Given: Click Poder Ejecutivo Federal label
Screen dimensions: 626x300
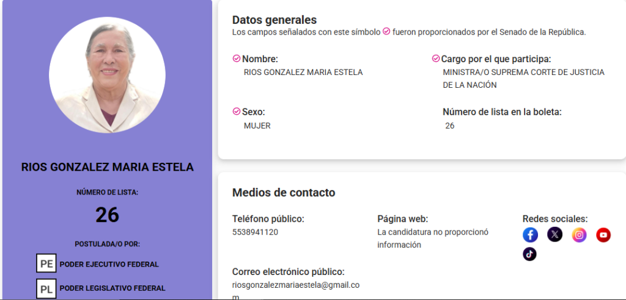Looking at the screenshot, I should coord(109,264).
